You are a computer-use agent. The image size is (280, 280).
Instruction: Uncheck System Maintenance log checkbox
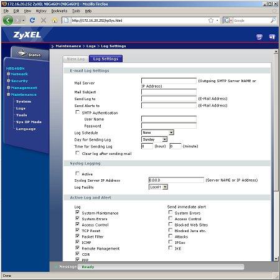click(x=77, y=212)
